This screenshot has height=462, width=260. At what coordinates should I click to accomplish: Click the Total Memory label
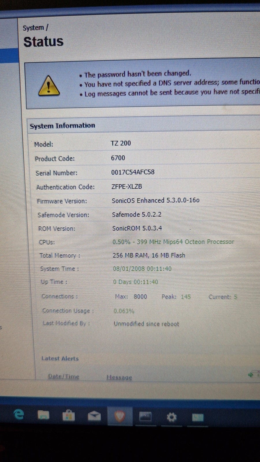60,256
